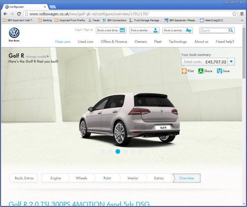This screenshot has width=247, height=207.
Task: Open New cars menu
Action: coord(63,42)
